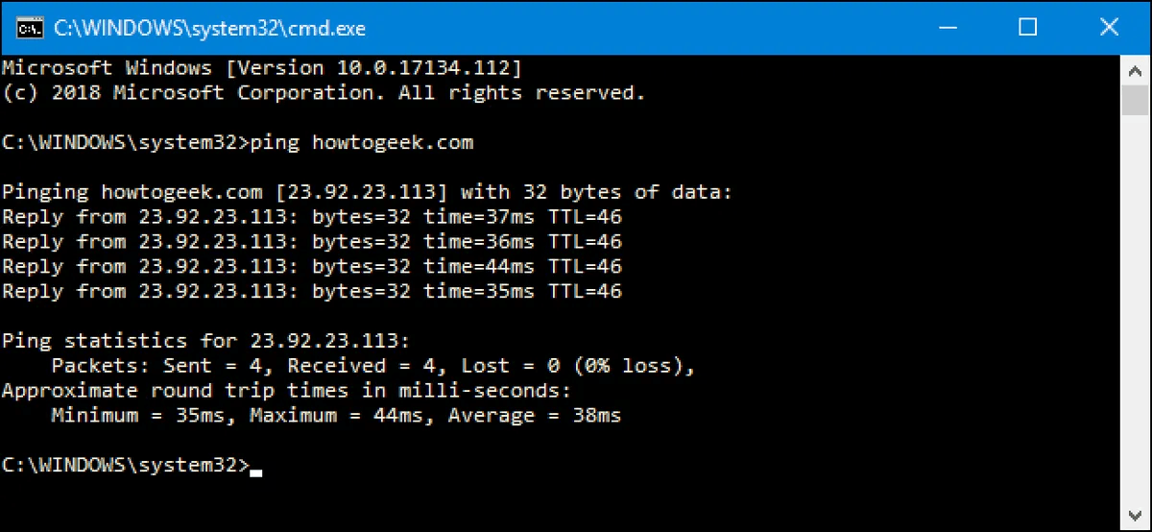Viewport: 1152px width, 532px height.
Task: Select the reply line showing time=35ms
Action: 312,292
